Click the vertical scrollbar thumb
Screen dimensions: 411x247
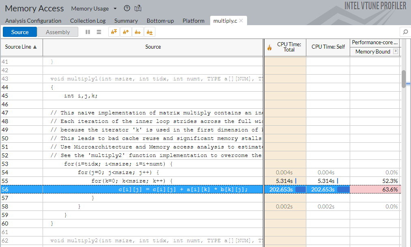404,79
